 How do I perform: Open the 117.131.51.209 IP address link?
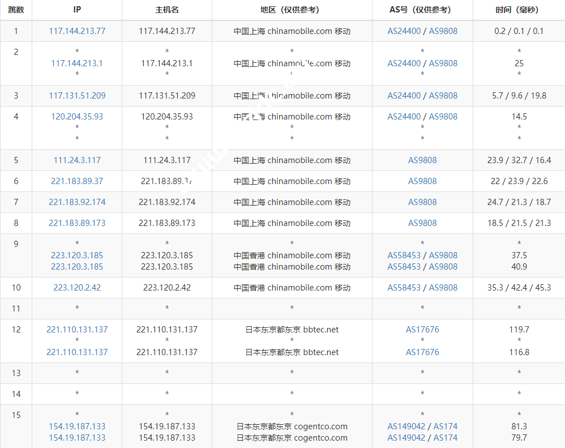coord(77,96)
